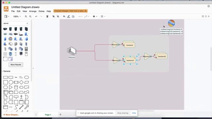Click the To Back icon

tap(58, 17)
